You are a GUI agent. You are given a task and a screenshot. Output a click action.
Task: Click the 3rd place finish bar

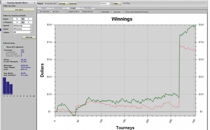click(x=11, y=89)
